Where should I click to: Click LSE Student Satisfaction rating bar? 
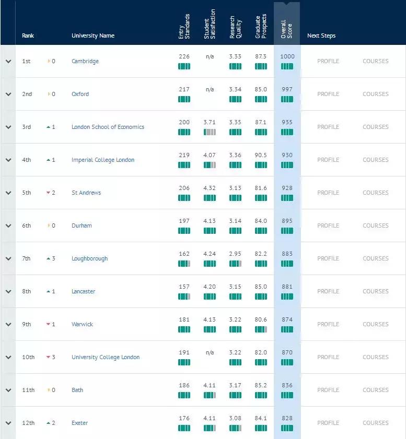tap(210, 132)
